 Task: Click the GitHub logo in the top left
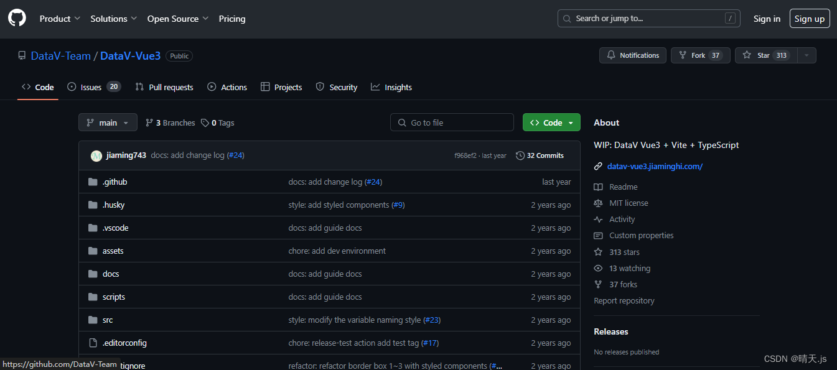point(16,17)
